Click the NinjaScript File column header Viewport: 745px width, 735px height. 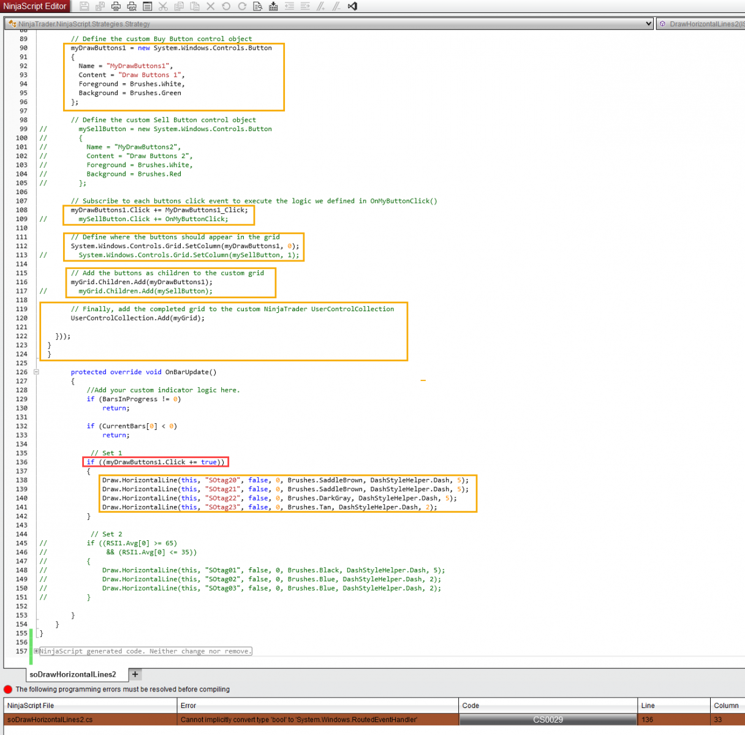(31, 706)
